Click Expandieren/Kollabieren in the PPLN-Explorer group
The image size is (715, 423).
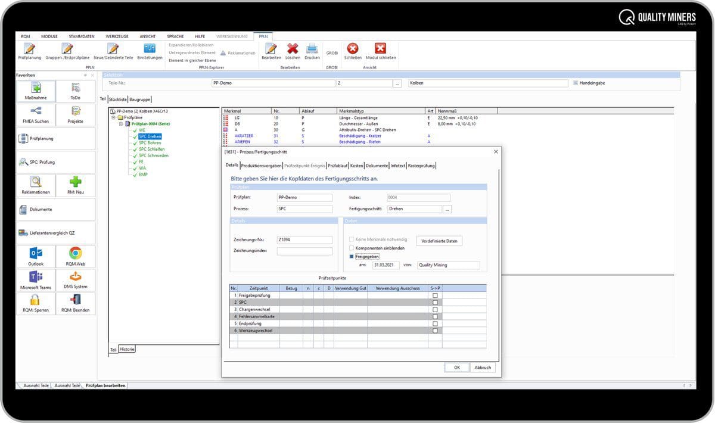click(191, 45)
